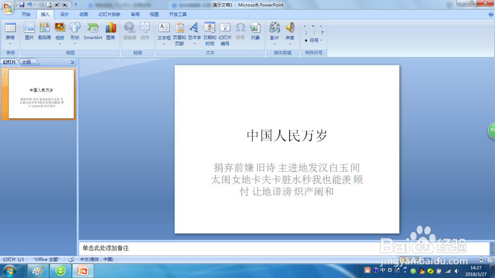
Task: Click the Redo icon in Quick Access
Action: pos(42,5)
